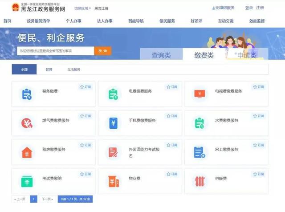Viewport: 285px width, 212px height.
Task: Subscribe to 考试费缴纳 with star 订阅
Action: pos(85,174)
